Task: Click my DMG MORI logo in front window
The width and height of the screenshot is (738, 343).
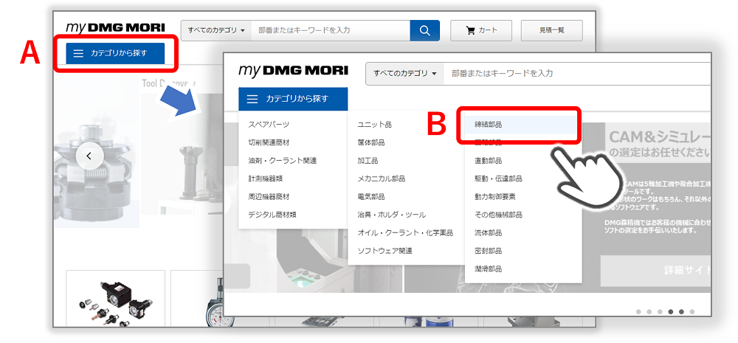Action: point(293,71)
